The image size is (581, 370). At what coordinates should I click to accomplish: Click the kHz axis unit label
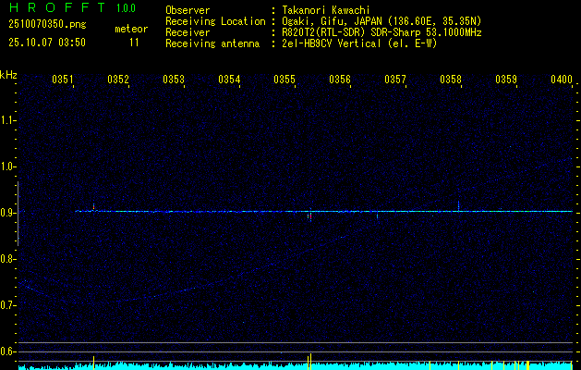tap(8, 75)
